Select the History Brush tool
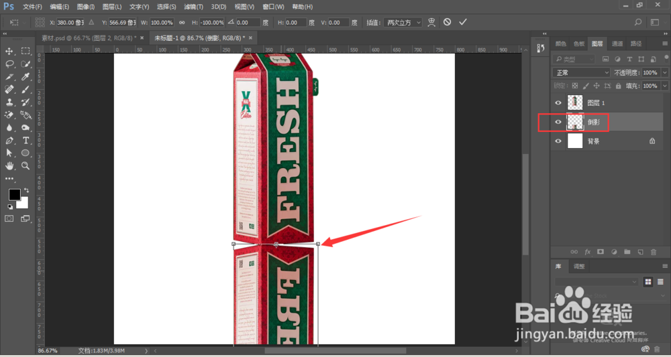 [x=25, y=102]
